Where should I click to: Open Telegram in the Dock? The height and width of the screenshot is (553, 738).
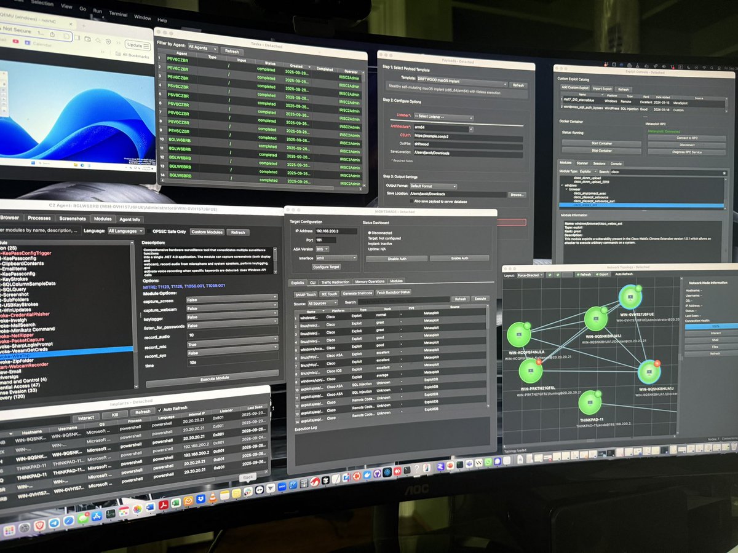[x=54, y=523]
